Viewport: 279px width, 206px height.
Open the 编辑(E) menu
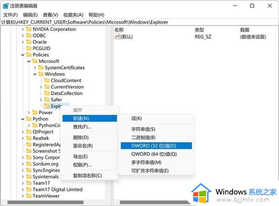point(30,15)
